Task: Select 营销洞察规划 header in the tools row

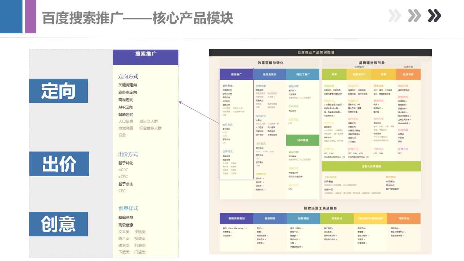Action: click(x=236, y=219)
